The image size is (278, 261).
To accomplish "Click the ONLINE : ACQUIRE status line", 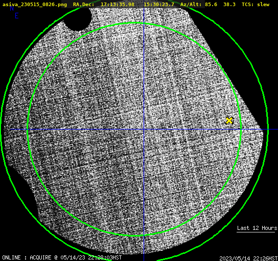I will pos(62,257).
